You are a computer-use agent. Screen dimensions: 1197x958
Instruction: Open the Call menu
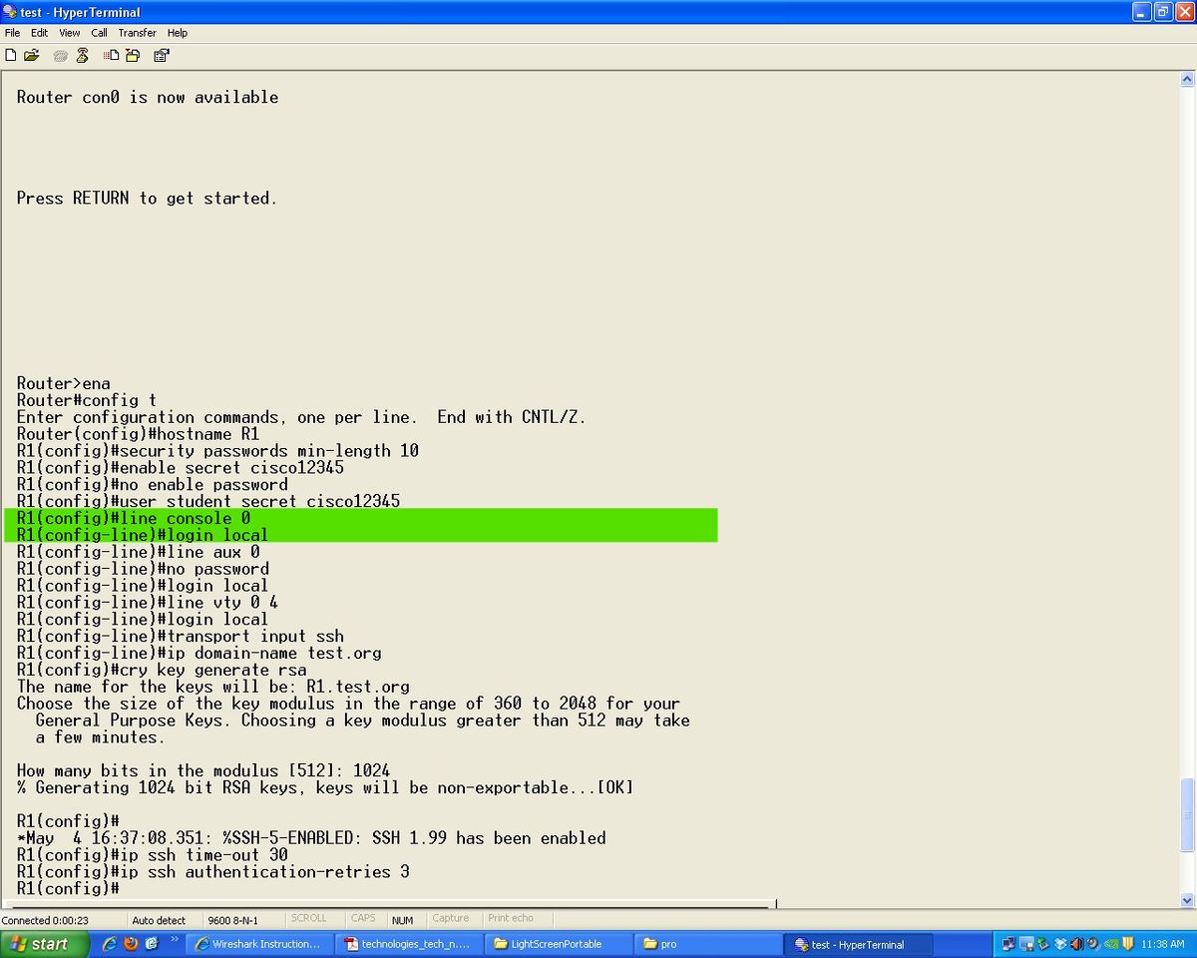(x=99, y=33)
